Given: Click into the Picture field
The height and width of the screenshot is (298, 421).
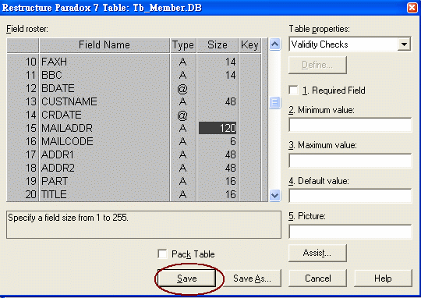Looking at the screenshot, I should pos(350,232).
